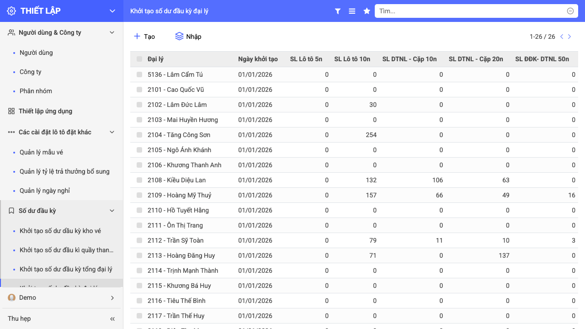The height and width of the screenshot is (329, 585).
Task: Open Quản lý mẫu vé menu item
Action: 41,152
